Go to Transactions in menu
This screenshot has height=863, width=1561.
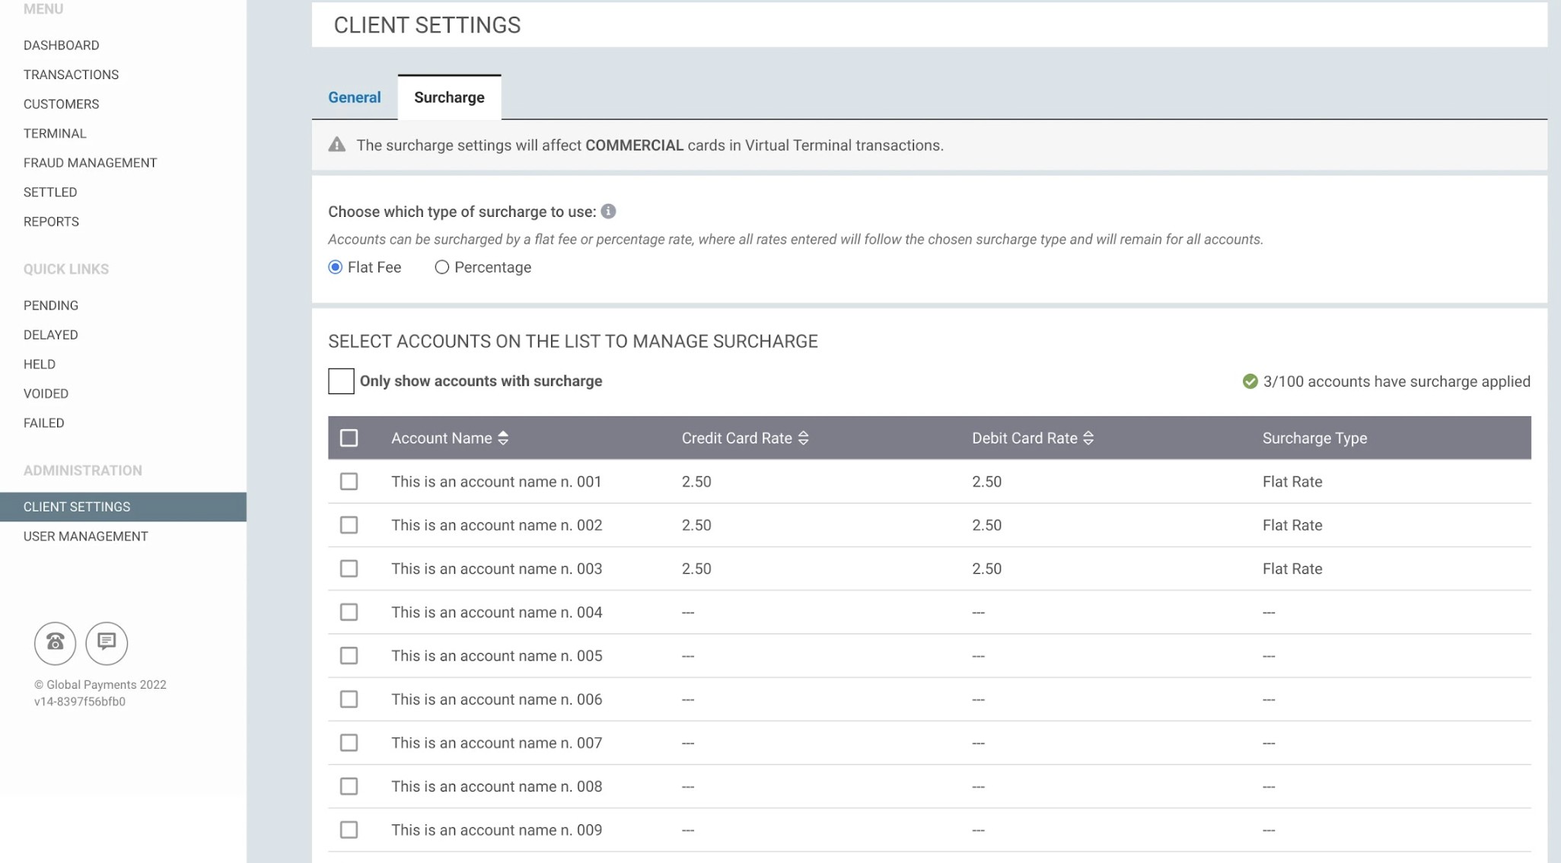tap(71, 75)
